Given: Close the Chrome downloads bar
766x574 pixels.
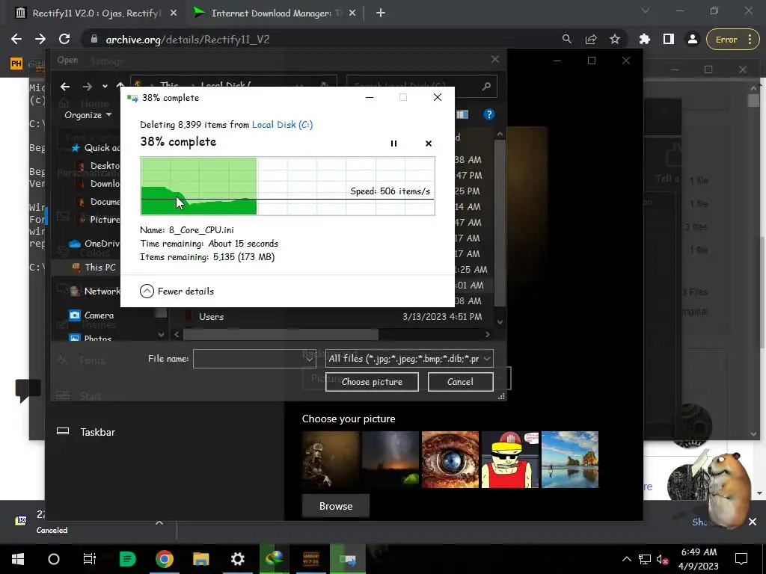Looking at the screenshot, I should coord(753,522).
